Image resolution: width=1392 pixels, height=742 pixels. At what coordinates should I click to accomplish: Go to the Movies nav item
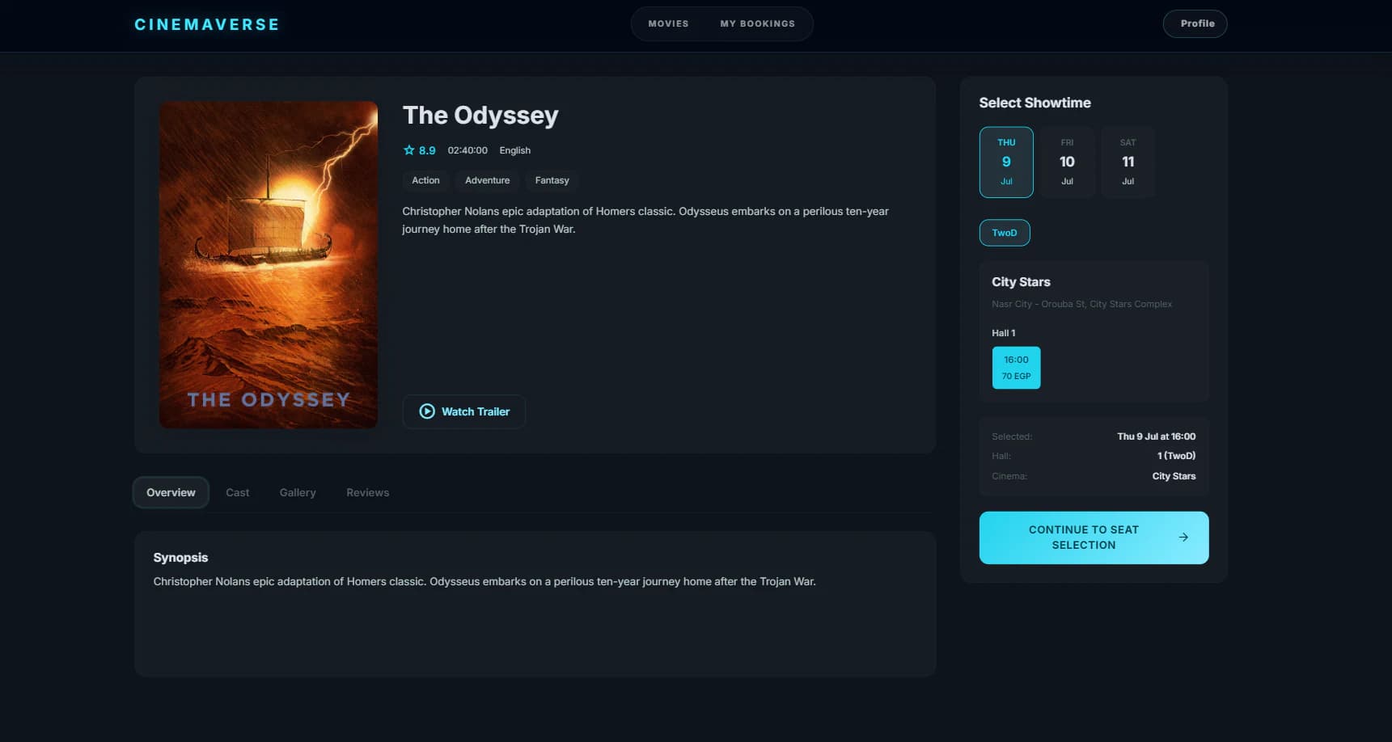[x=668, y=23]
